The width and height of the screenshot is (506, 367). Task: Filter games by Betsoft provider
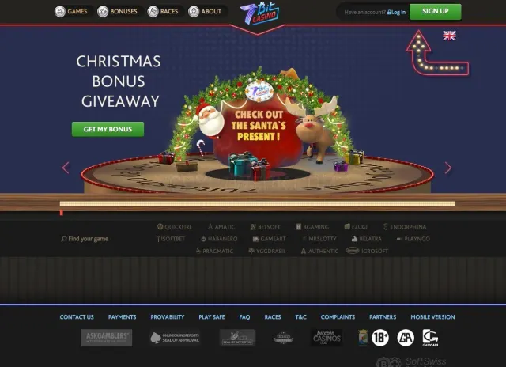click(x=266, y=227)
